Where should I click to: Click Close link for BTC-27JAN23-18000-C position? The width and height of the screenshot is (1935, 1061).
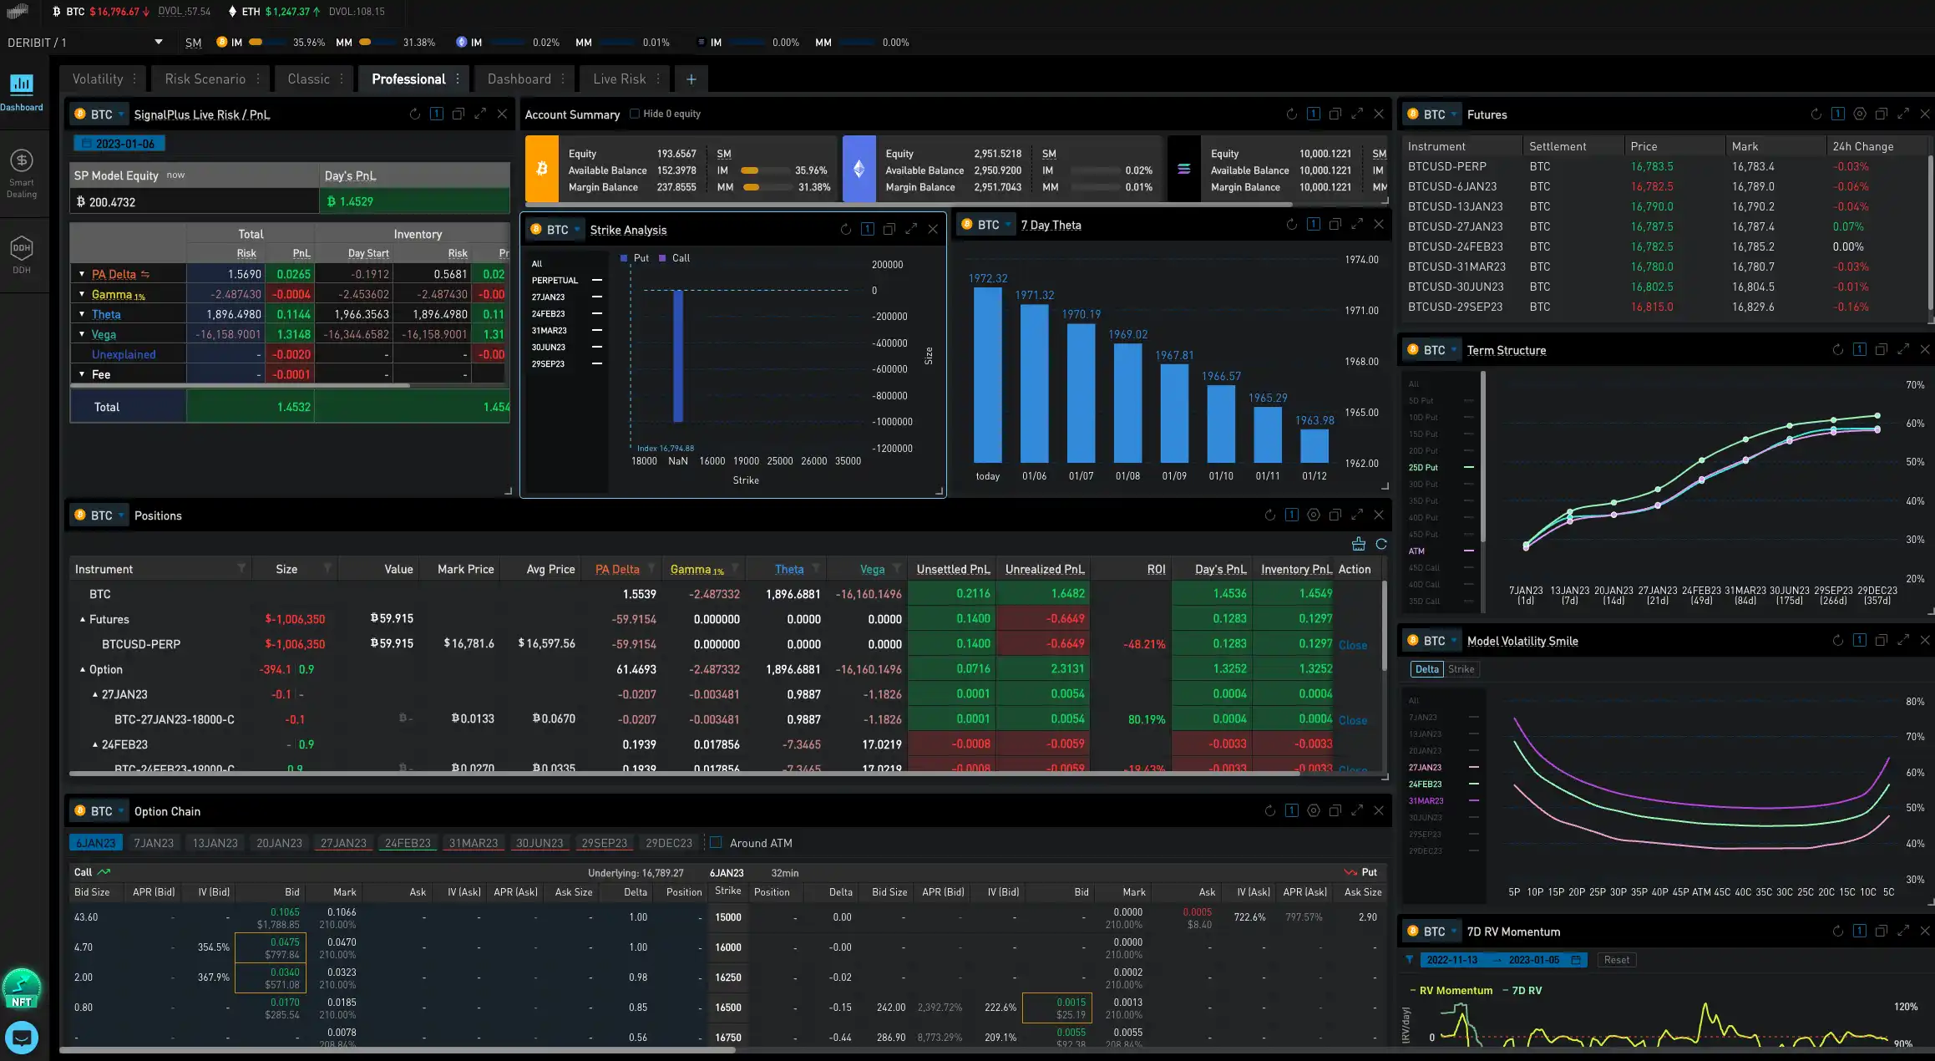click(x=1353, y=720)
